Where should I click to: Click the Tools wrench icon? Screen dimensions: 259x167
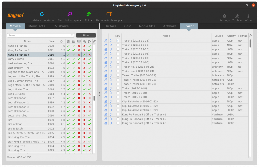click(237, 16)
